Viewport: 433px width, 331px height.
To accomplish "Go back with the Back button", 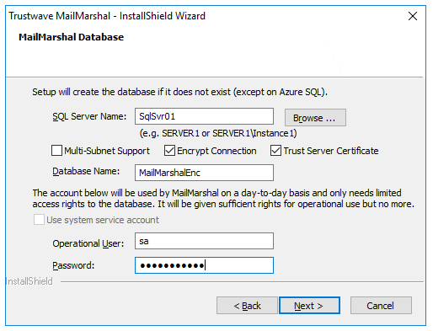I will tap(247, 306).
